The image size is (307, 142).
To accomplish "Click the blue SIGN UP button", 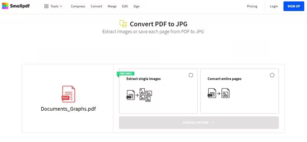I will click(x=294, y=6).
